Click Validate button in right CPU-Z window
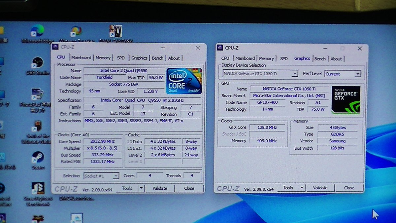 [320, 188]
